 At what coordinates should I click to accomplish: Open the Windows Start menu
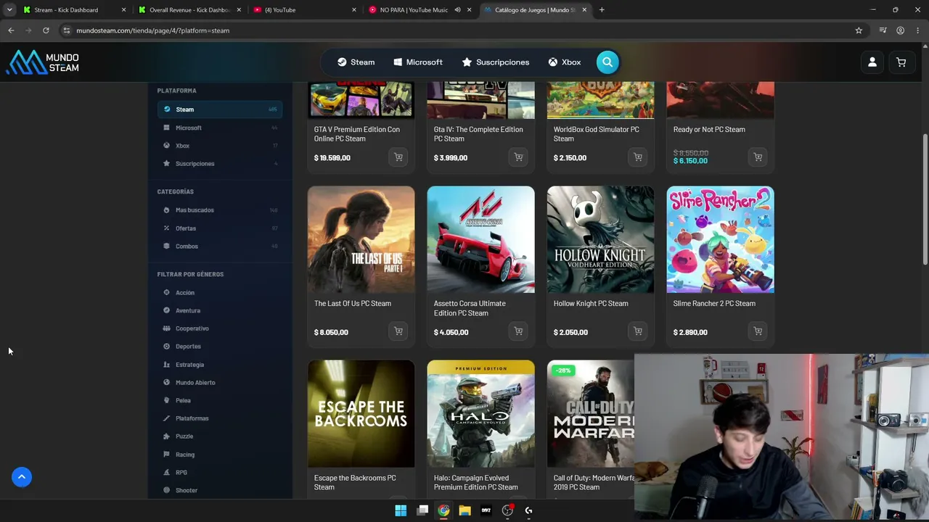tap(401, 510)
